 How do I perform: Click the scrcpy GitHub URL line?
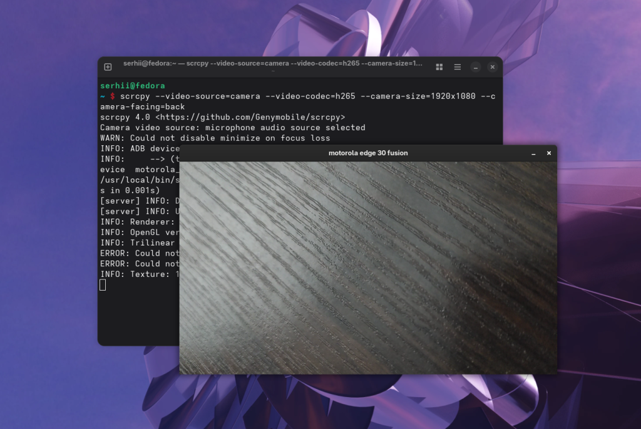pyautogui.click(x=222, y=117)
